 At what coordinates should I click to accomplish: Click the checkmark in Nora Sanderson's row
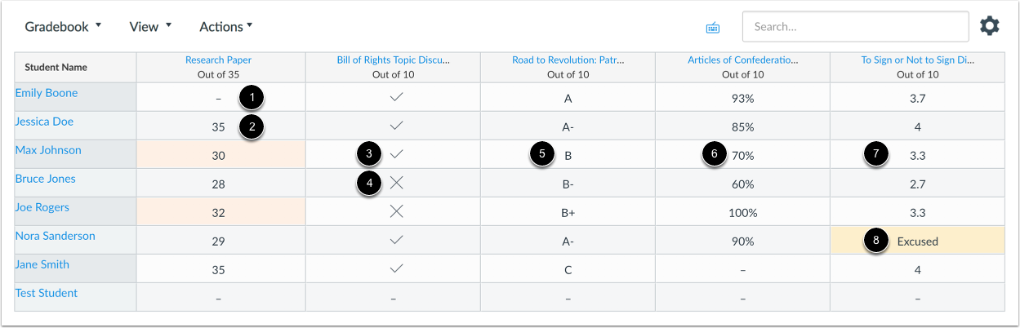(x=396, y=241)
